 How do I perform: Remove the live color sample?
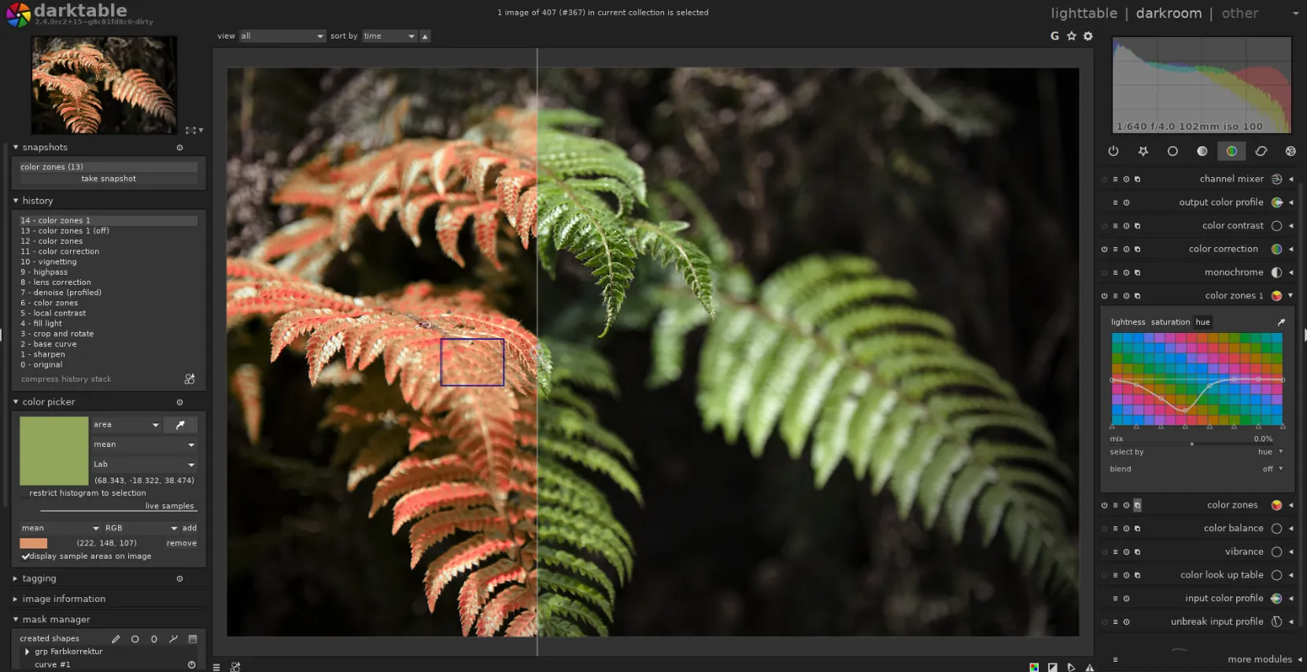pyautogui.click(x=181, y=543)
